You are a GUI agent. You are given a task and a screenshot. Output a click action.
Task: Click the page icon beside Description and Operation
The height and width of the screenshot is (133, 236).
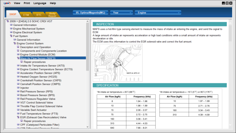(x=18, y=47)
